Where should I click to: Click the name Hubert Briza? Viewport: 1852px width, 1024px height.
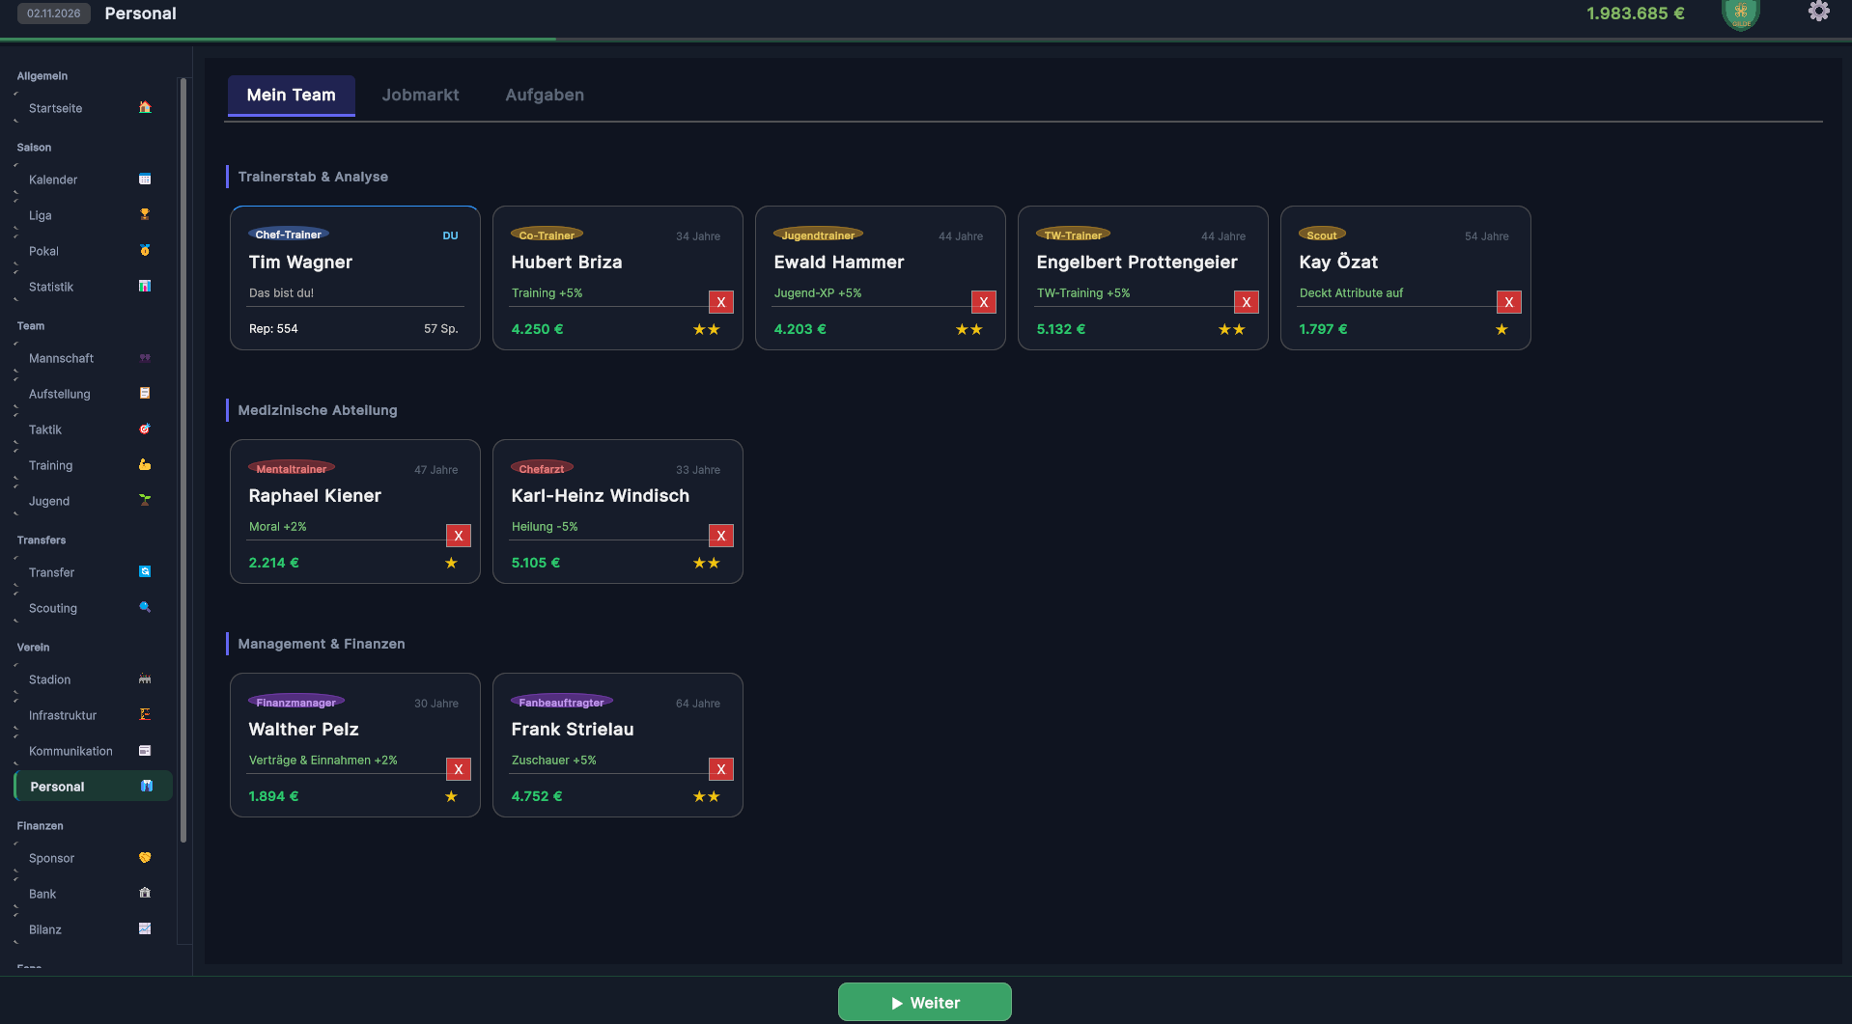tap(567, 263)
